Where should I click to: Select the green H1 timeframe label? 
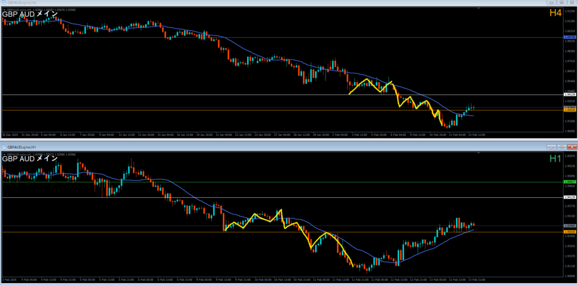click(x=555, y=159)
